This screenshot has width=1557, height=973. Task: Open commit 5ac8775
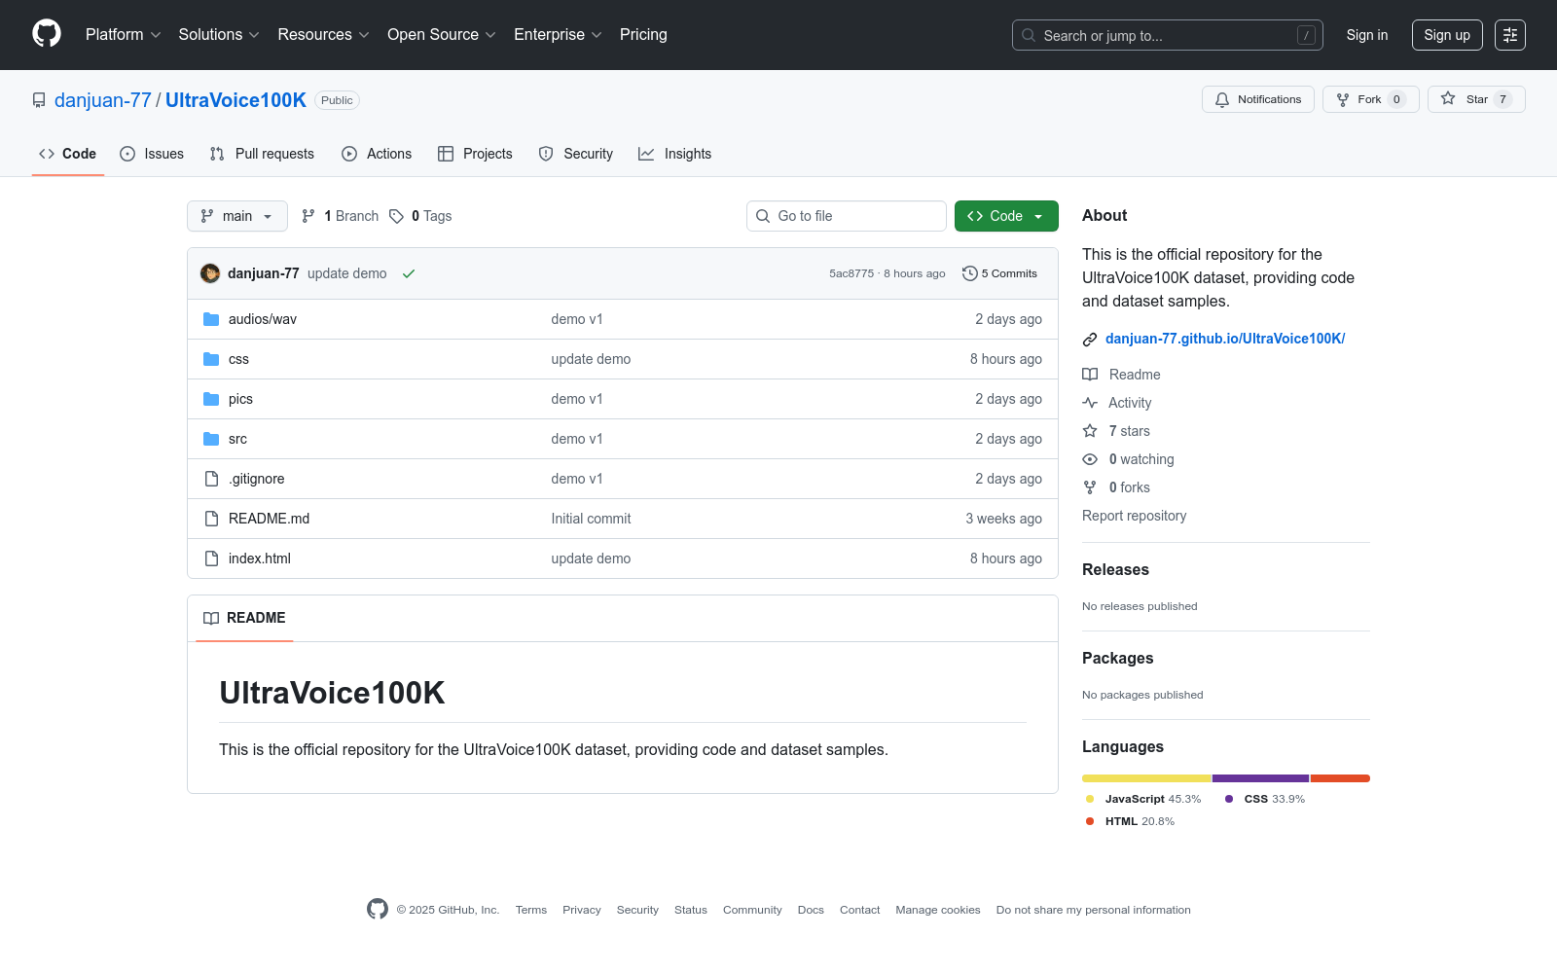851,273
